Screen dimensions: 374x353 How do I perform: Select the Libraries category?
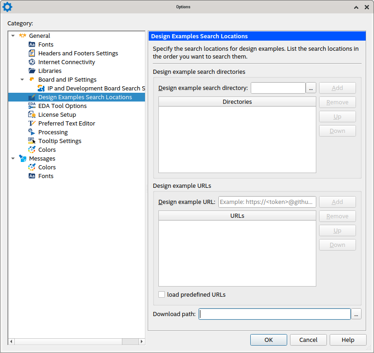[x=50, y=71]
